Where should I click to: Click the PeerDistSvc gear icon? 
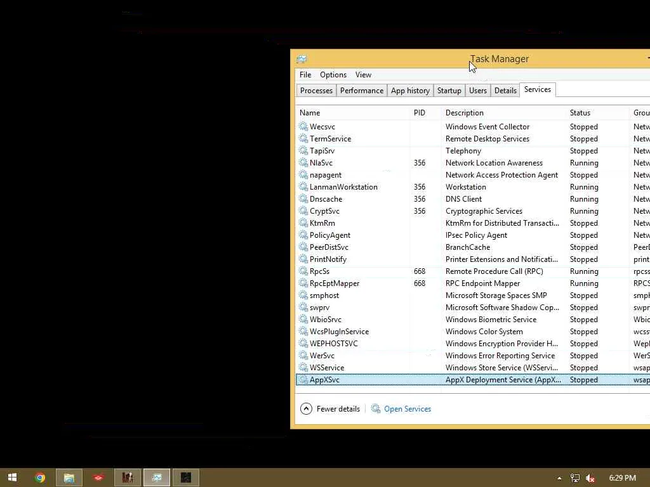(303, 247)
